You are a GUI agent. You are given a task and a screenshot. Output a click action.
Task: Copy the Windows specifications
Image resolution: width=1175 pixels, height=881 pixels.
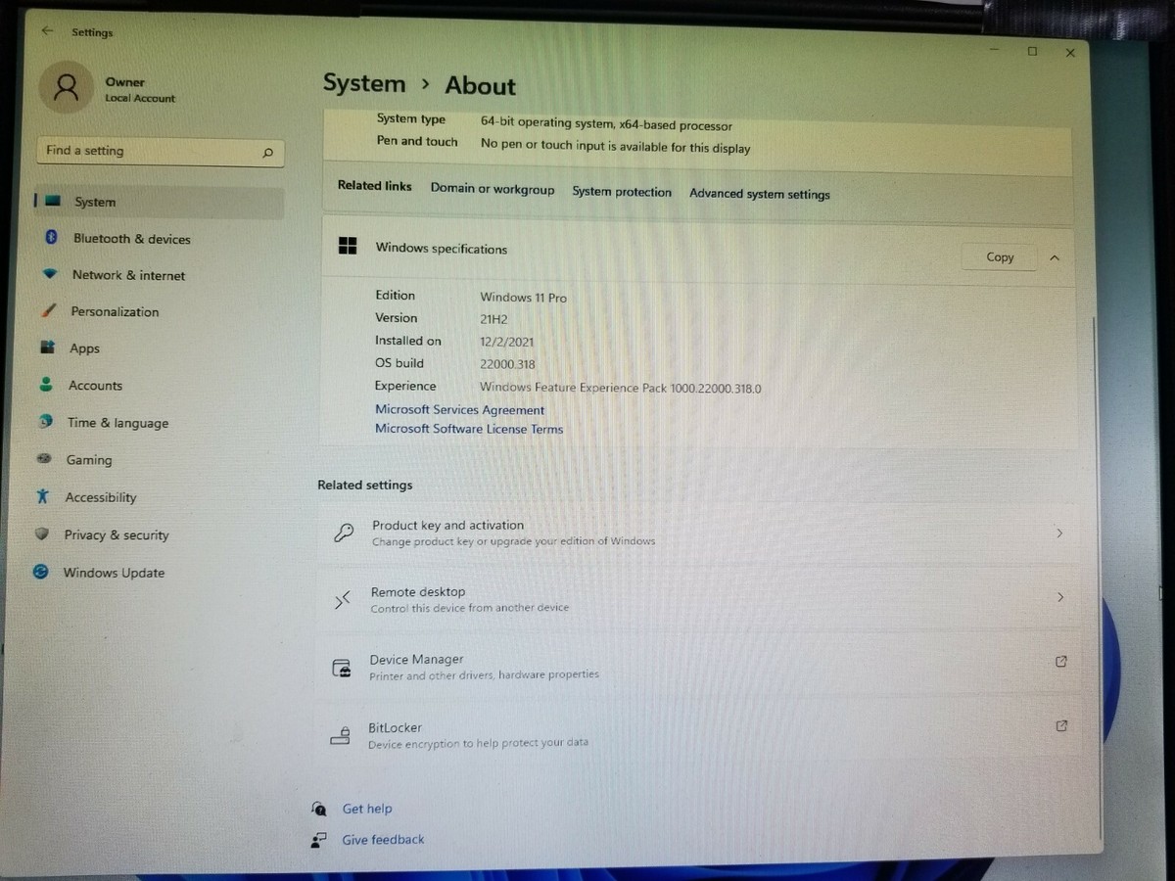point(1000,257)
